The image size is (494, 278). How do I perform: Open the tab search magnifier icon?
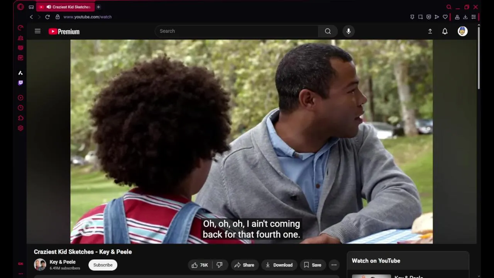tap(449, 7)
